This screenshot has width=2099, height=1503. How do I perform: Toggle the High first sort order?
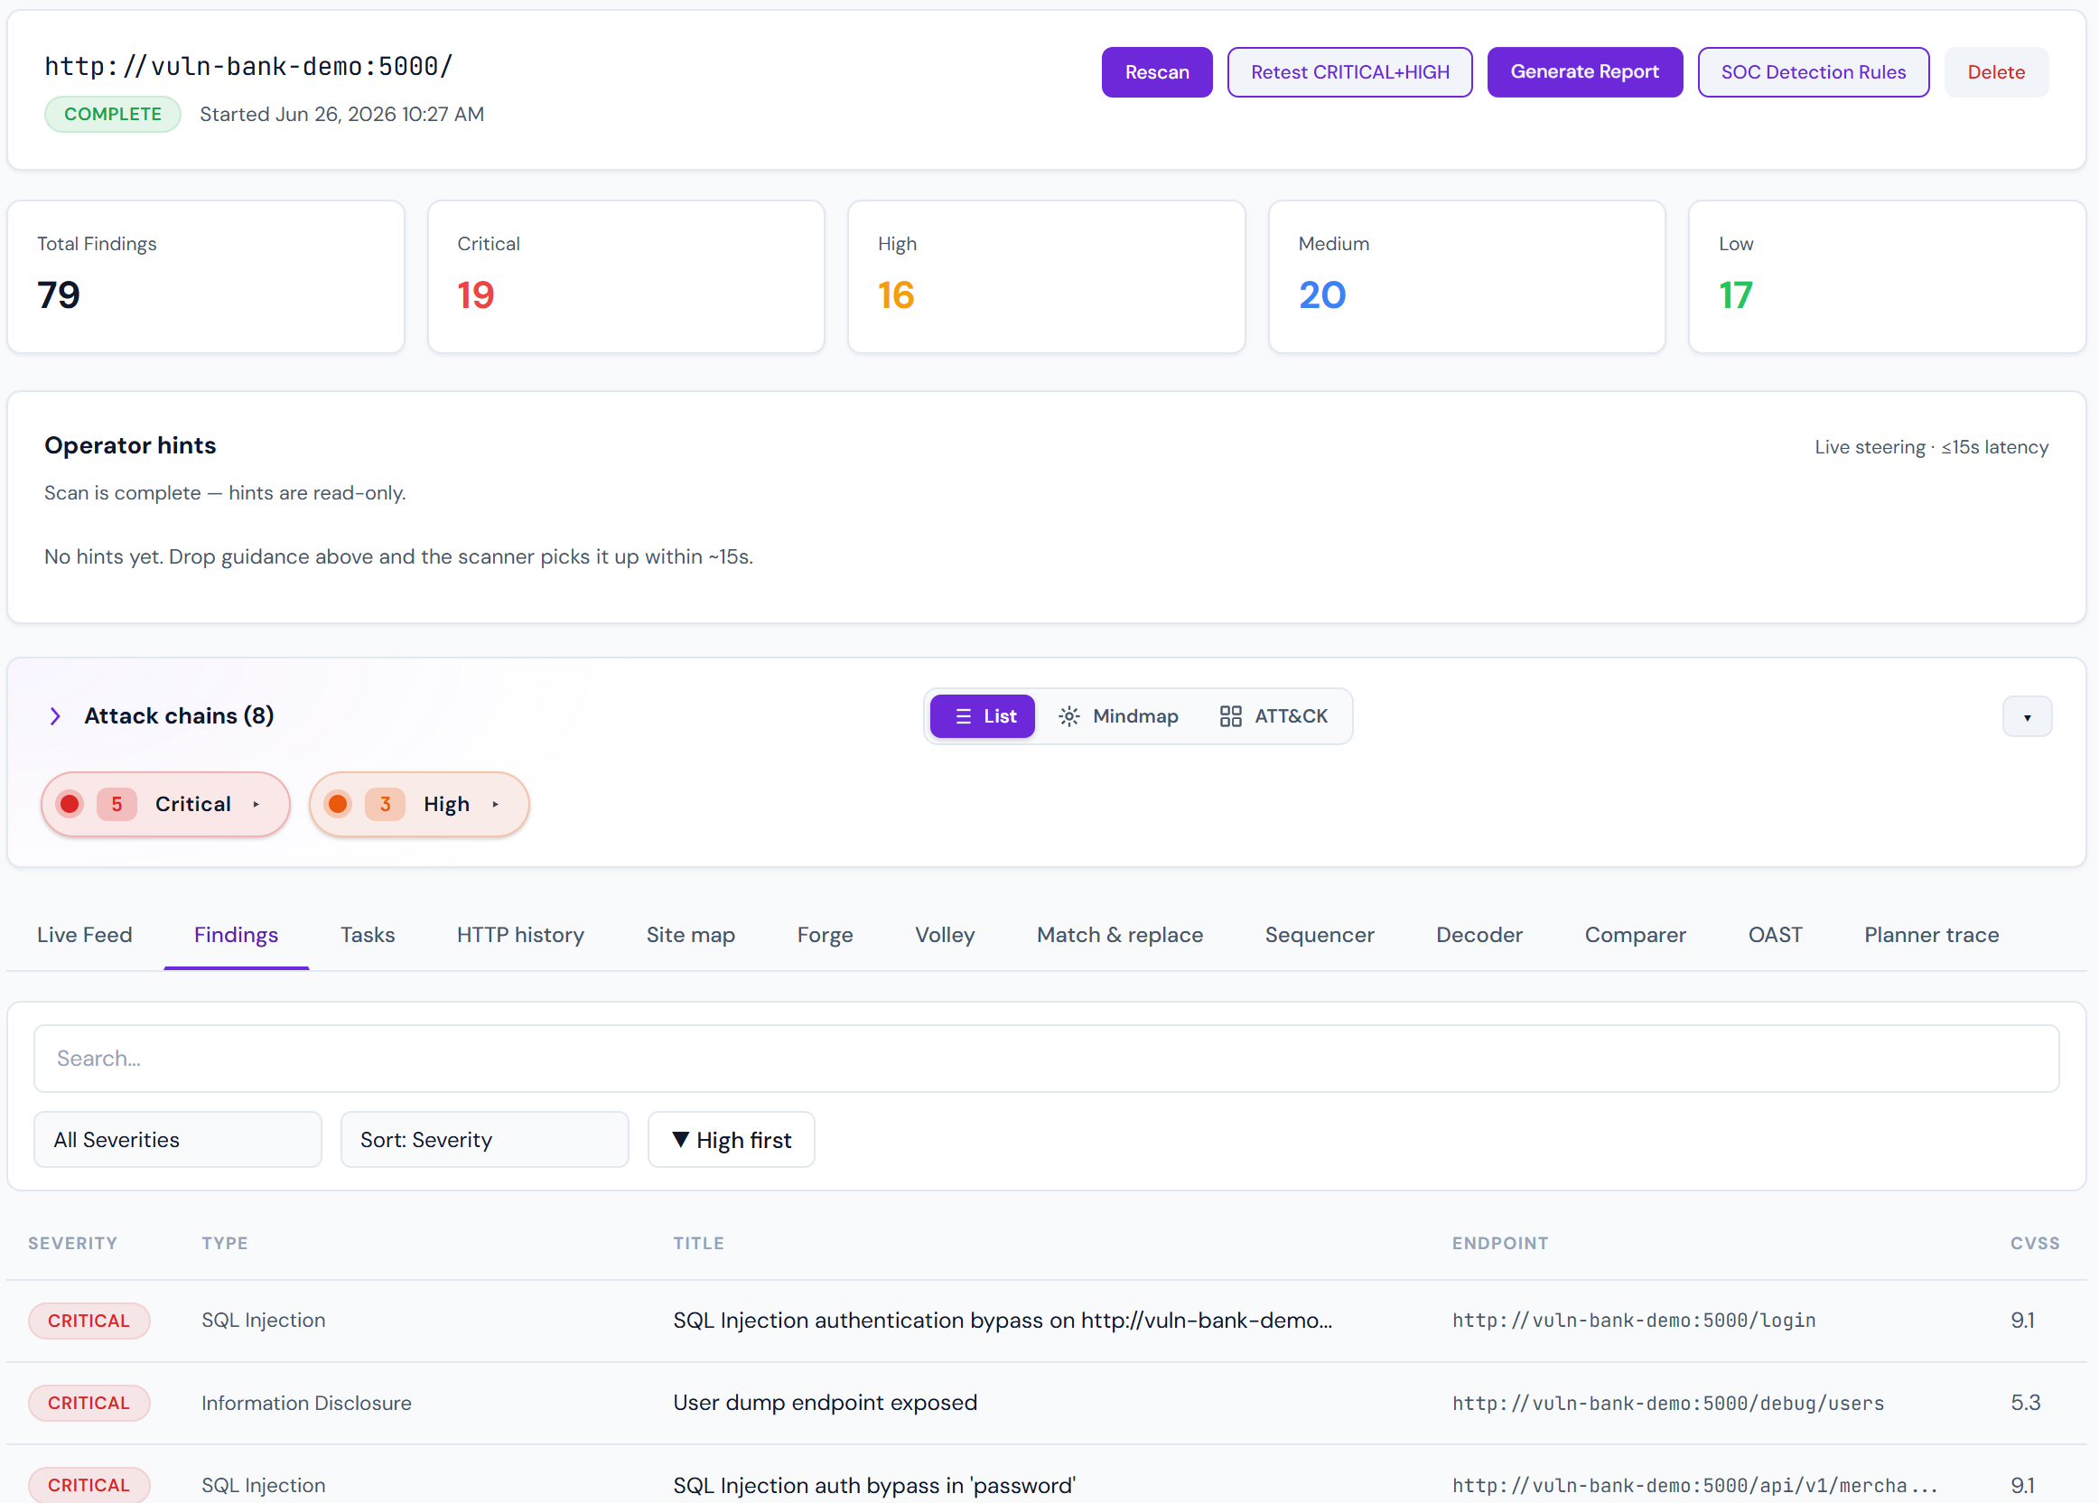[x=732, y=1139]
